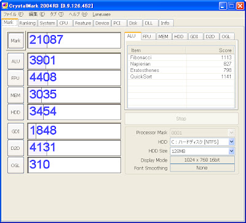
Task: Click the Stop button
Action: 181,119
